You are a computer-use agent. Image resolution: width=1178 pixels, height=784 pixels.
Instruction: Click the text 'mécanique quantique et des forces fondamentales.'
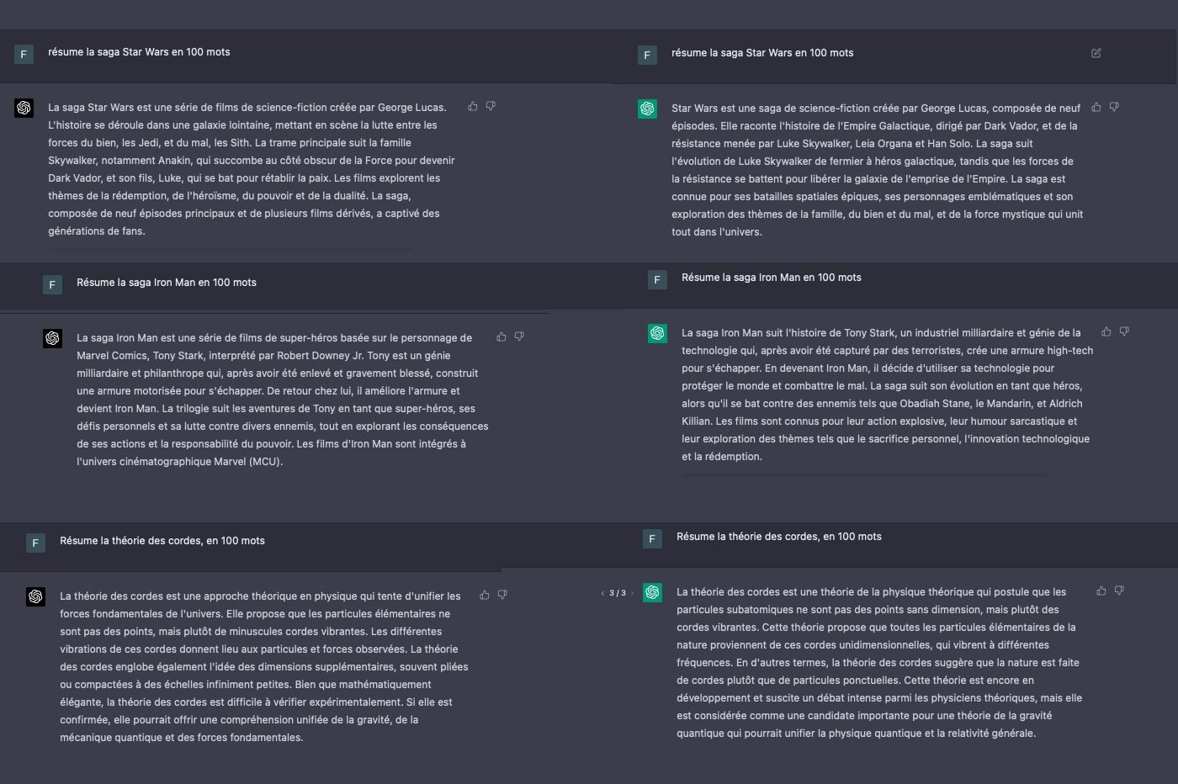coord(181,738)
